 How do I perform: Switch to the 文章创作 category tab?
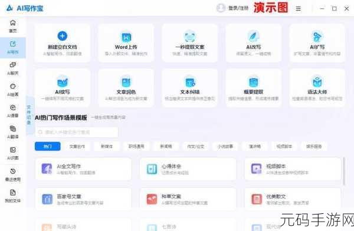[x=77, y=146]
